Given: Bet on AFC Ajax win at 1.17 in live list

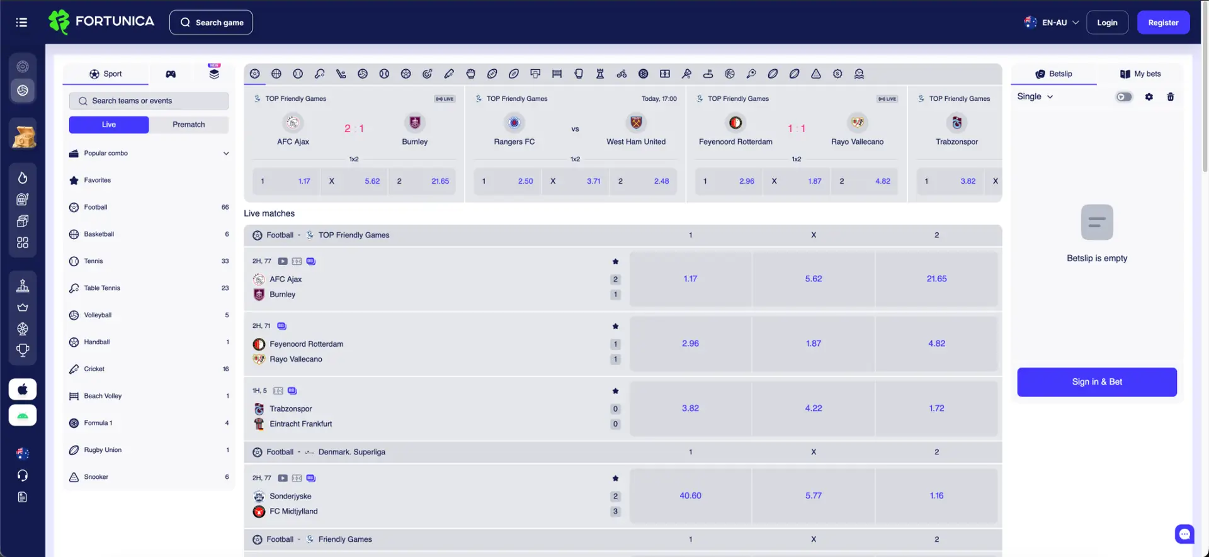Looking at the screenshot, I should 690,279.
